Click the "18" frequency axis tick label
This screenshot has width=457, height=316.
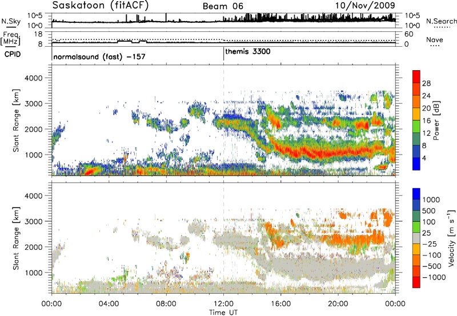pyautogui.click(x=38, y=34)
